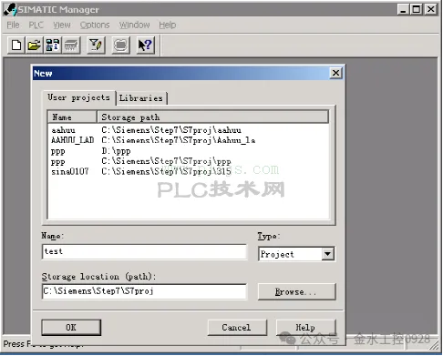Expand the Type dropdown showing Project
Viewport: 443px width, 356px height.
click(328, 254)
